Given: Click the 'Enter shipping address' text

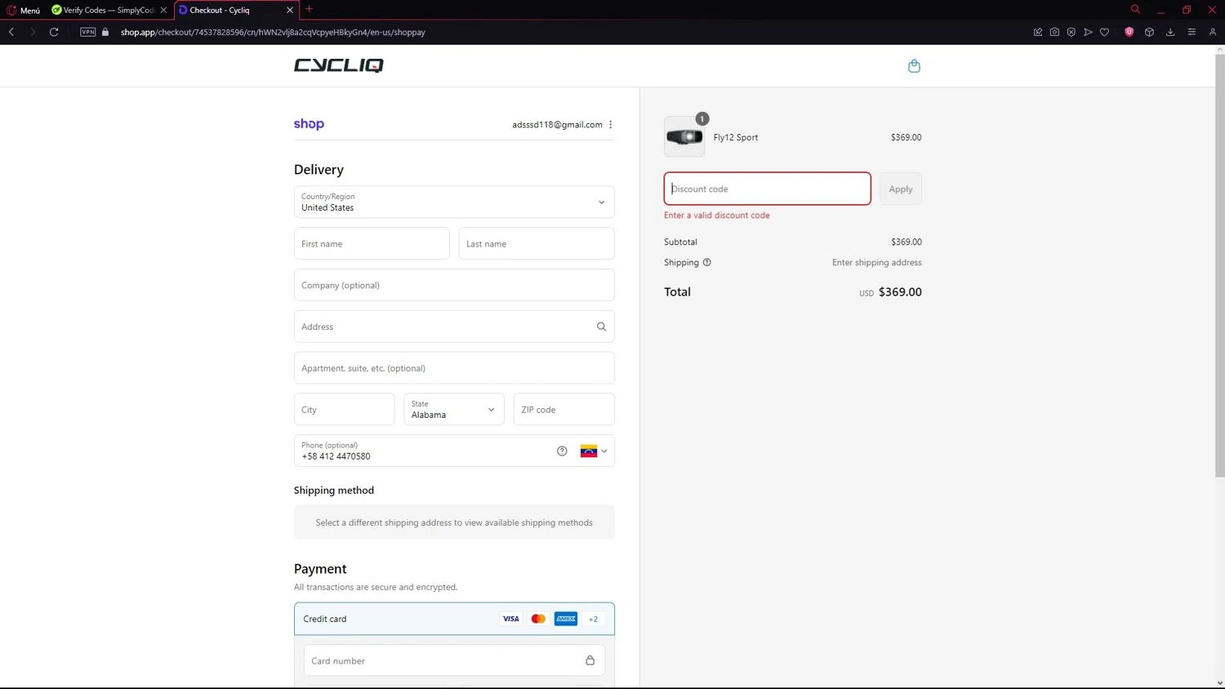Looking at the screenshot, I should click(877, 263).
